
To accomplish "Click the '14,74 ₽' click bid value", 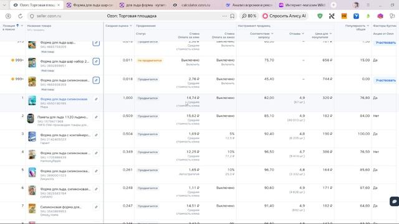I will point(193,98).
